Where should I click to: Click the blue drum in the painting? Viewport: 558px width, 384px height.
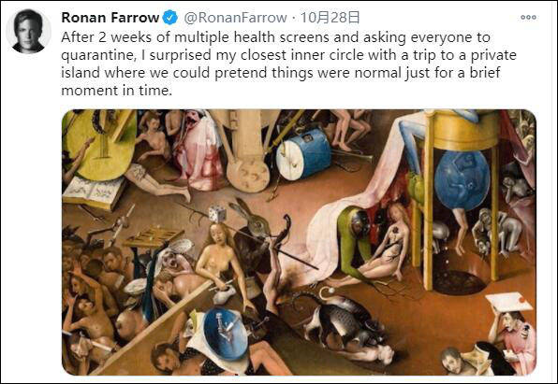click(x=304, y=154)
